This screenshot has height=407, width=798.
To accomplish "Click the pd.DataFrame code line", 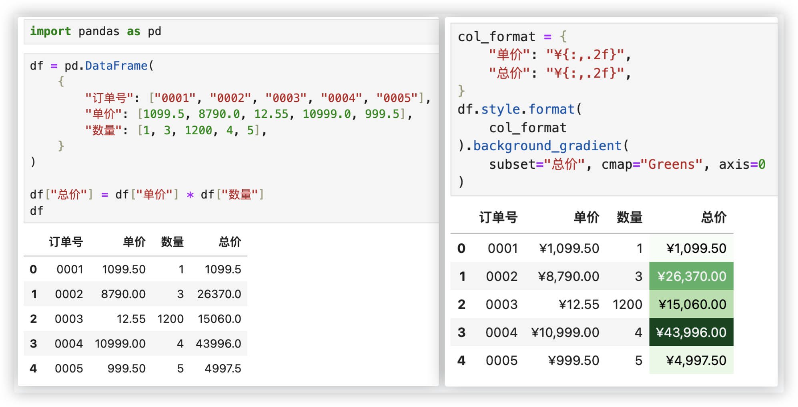I will tap(92, 66).
